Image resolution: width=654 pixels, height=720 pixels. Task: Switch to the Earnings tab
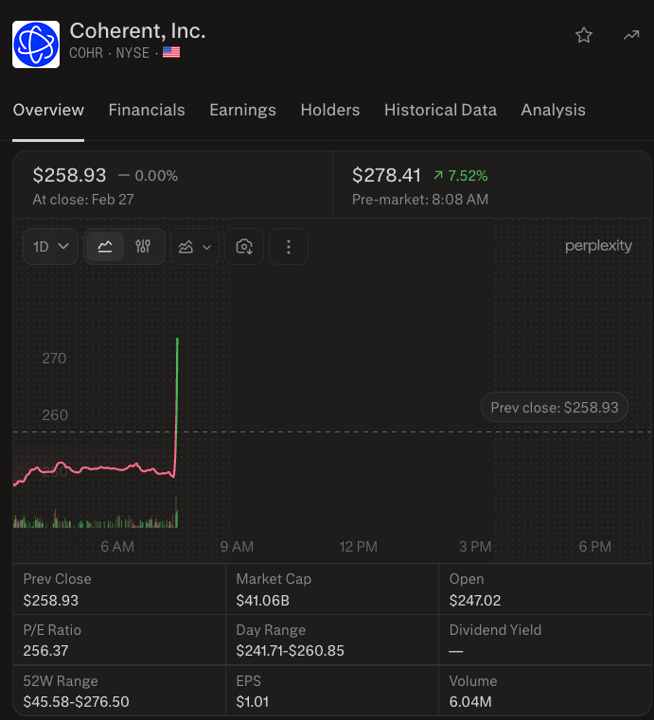(x=242, y=110)
